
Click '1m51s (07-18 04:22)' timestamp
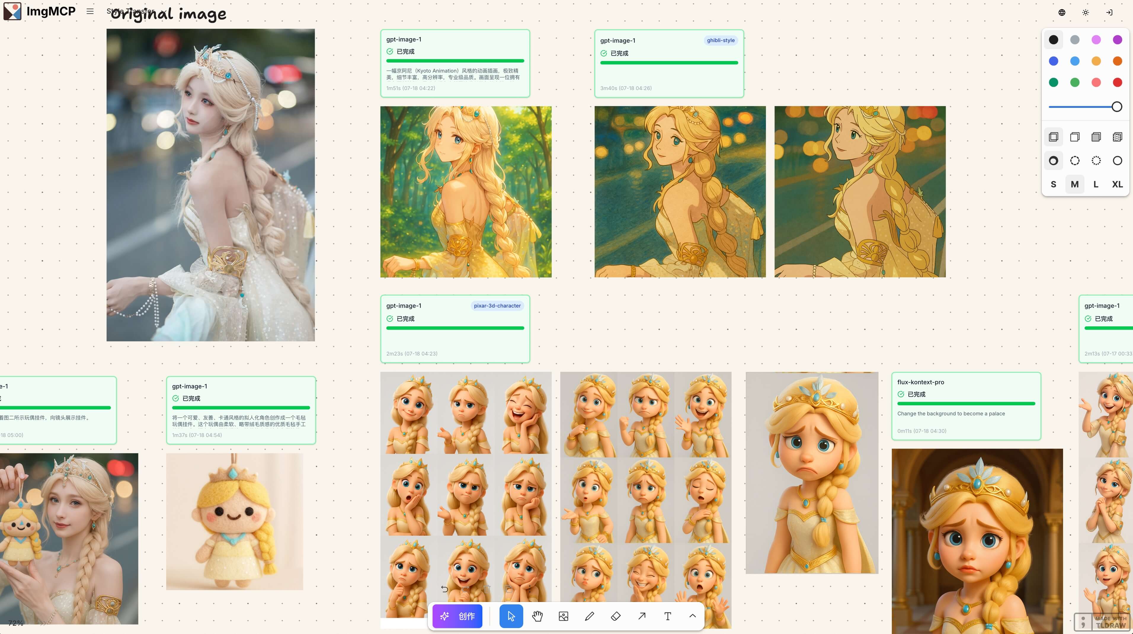410,88
